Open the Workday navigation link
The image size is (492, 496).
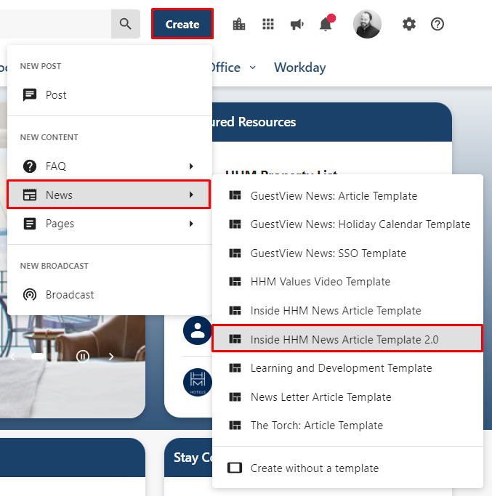point(299,68)
